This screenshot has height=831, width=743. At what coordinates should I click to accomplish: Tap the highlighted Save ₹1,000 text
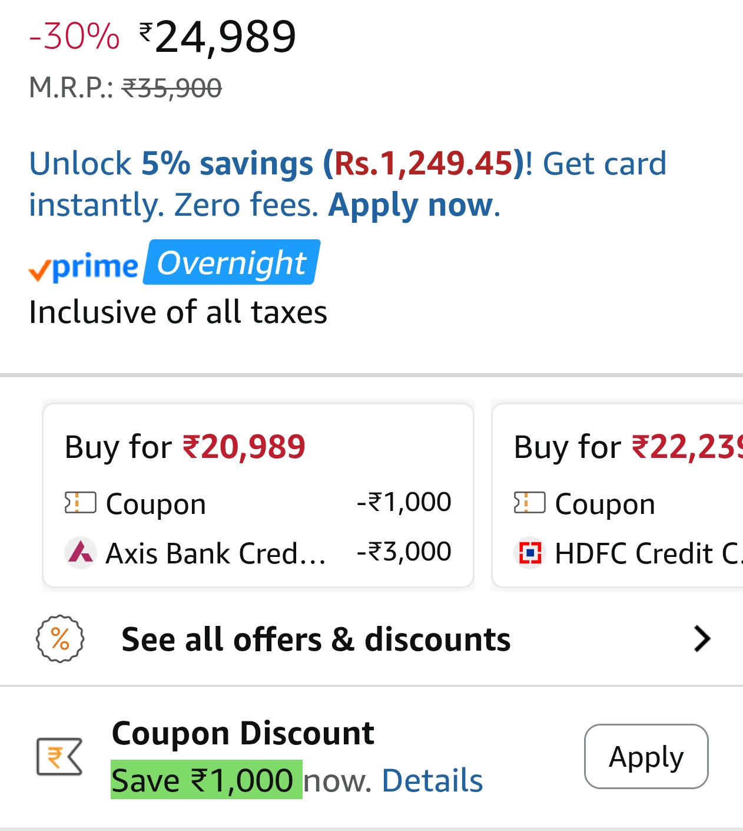(206, 780)
